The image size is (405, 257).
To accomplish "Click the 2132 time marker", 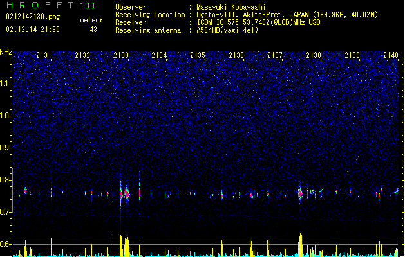I will click(x=82, y=55).
